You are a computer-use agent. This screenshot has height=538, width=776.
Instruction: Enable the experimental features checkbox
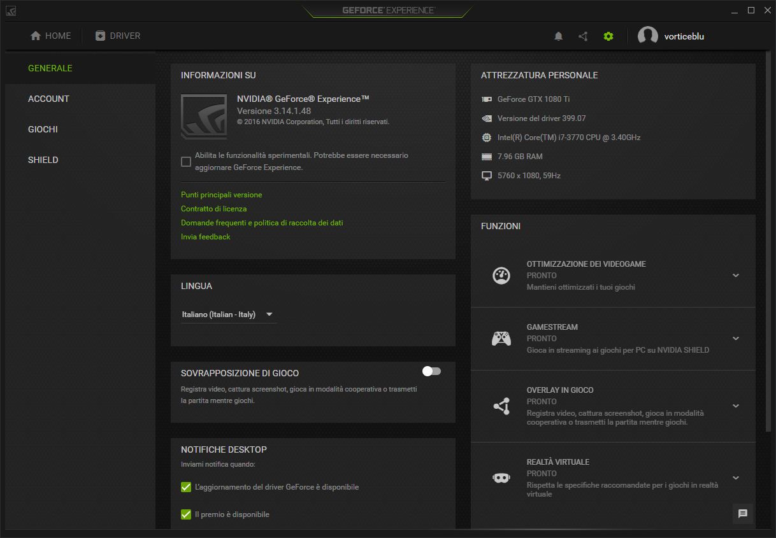click(x=186, y=162)
